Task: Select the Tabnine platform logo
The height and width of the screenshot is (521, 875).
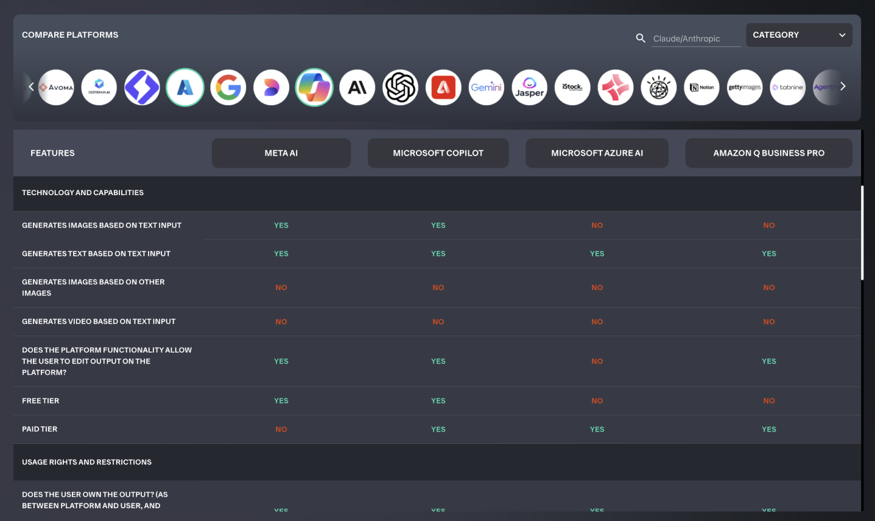Action: click(788, 88)
